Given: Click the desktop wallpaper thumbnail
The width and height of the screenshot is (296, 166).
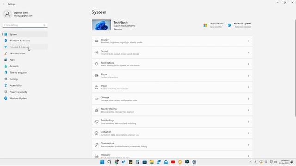Looking at the screenshot, I should point(101,25).
